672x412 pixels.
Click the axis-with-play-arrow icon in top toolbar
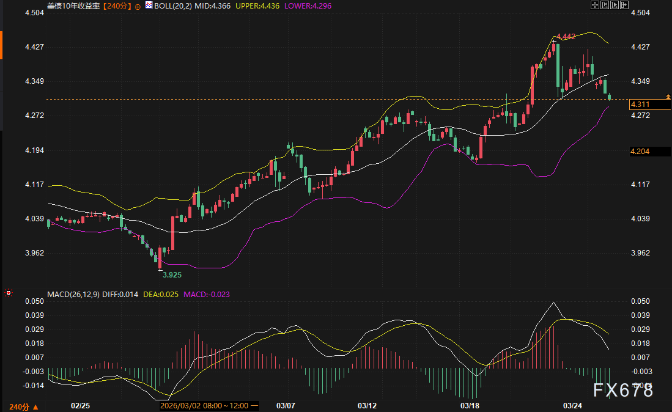(613, 5)
